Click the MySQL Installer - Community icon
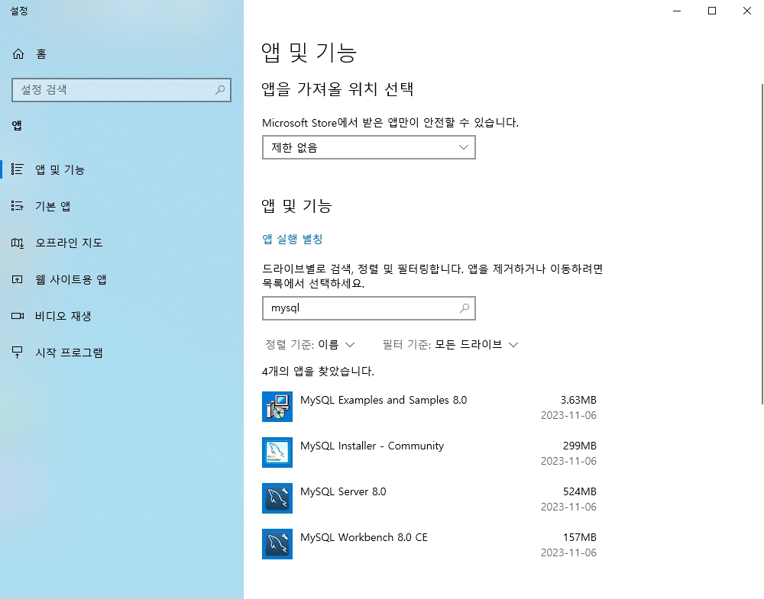The width and height of the screenshot is (764, 599). coord(277,452)
